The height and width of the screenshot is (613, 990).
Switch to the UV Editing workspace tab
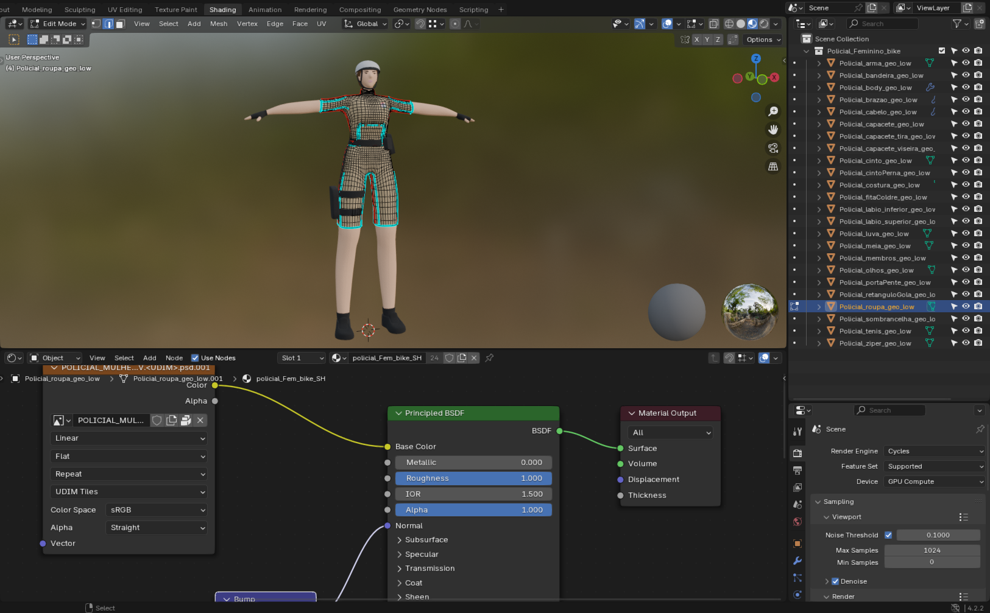(x=125, y=10)
